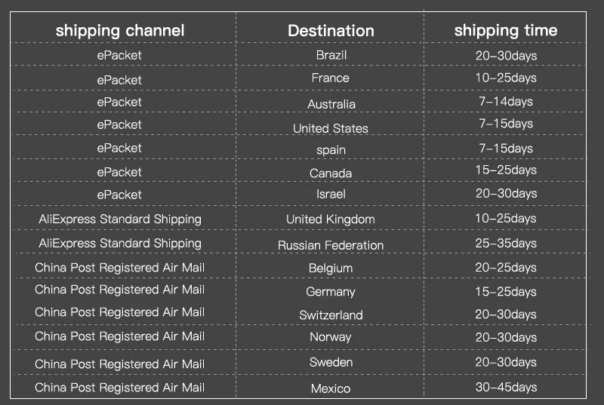The width and height of the screenshot is (604, 405).
Task: Click the Norway destination cell
Action: [331, 337]
